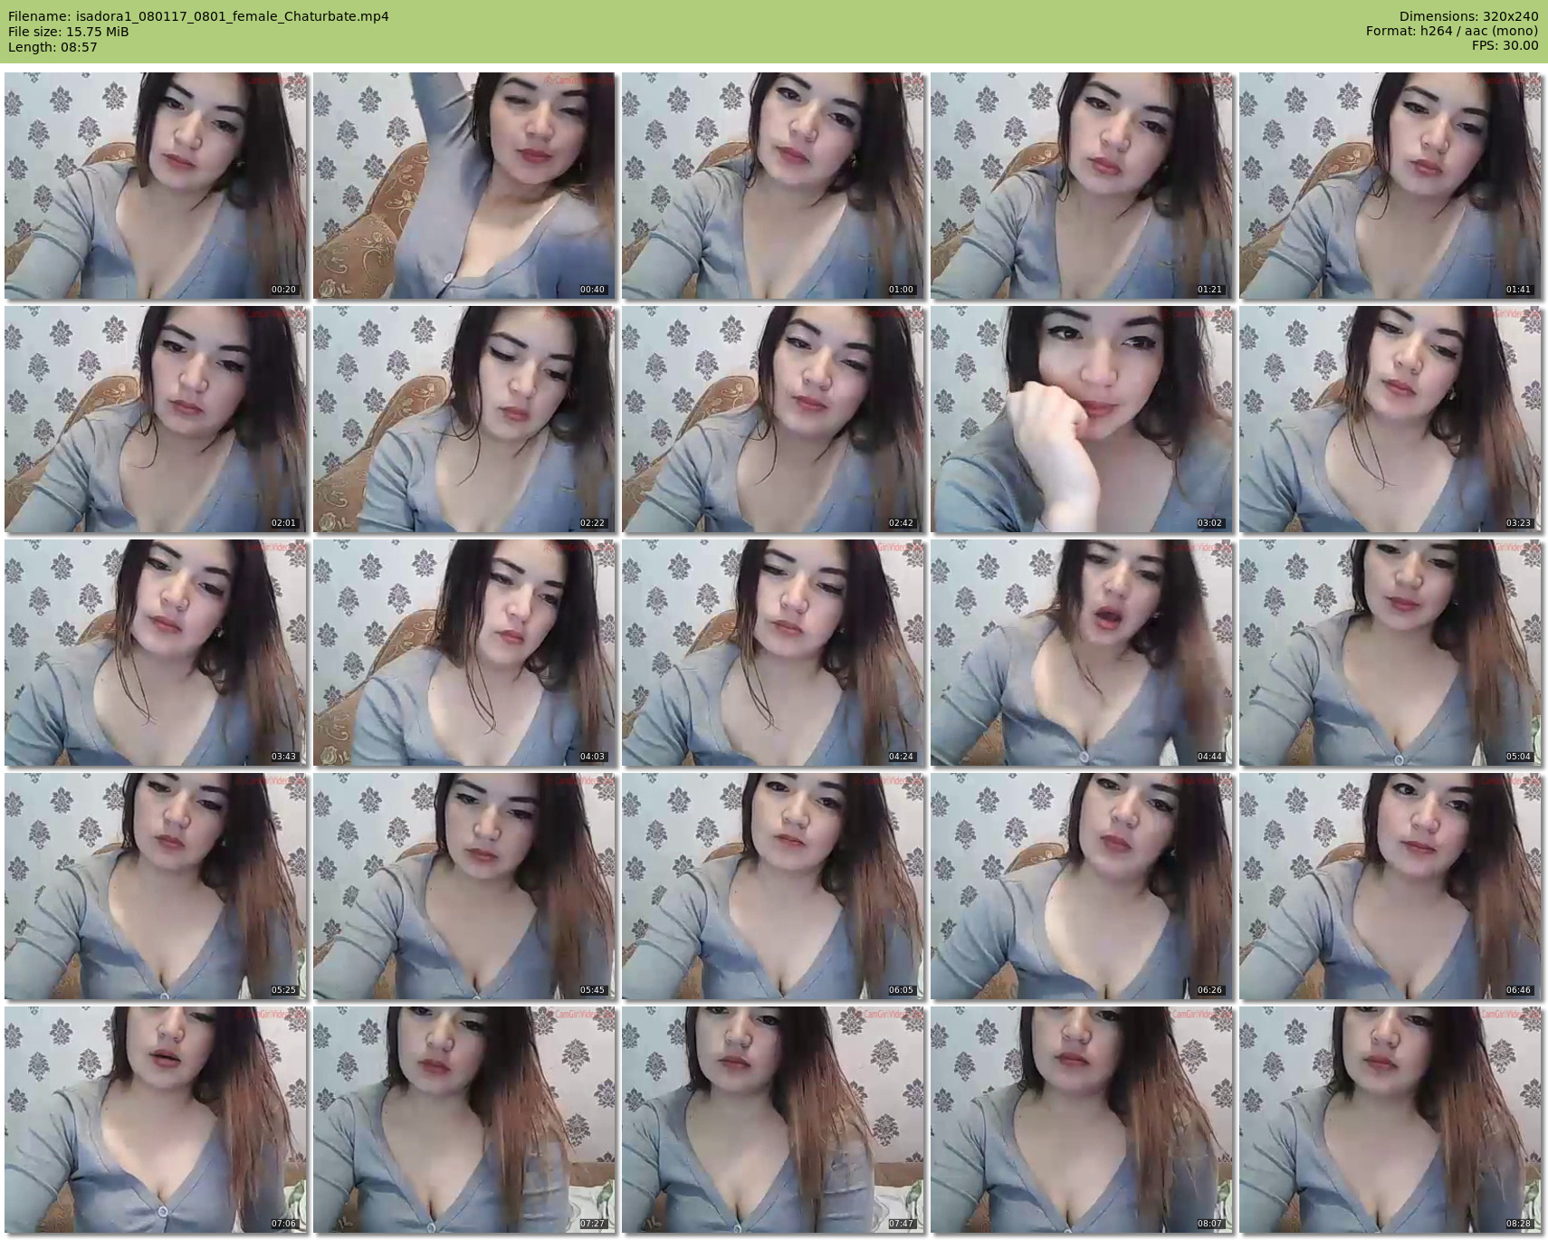Choose the thumbnail at 02:42

pos(773,419)
